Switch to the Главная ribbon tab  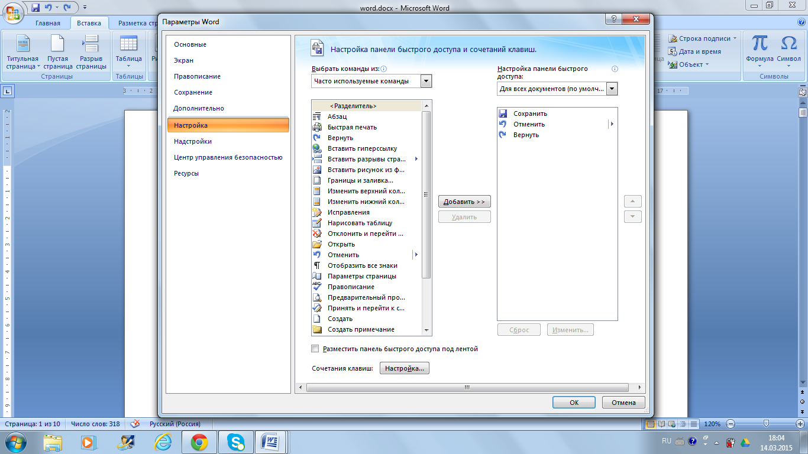(x=47, y=24)
